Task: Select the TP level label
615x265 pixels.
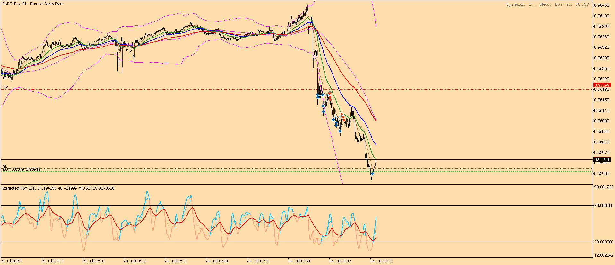Action: (x=5, y=87)
